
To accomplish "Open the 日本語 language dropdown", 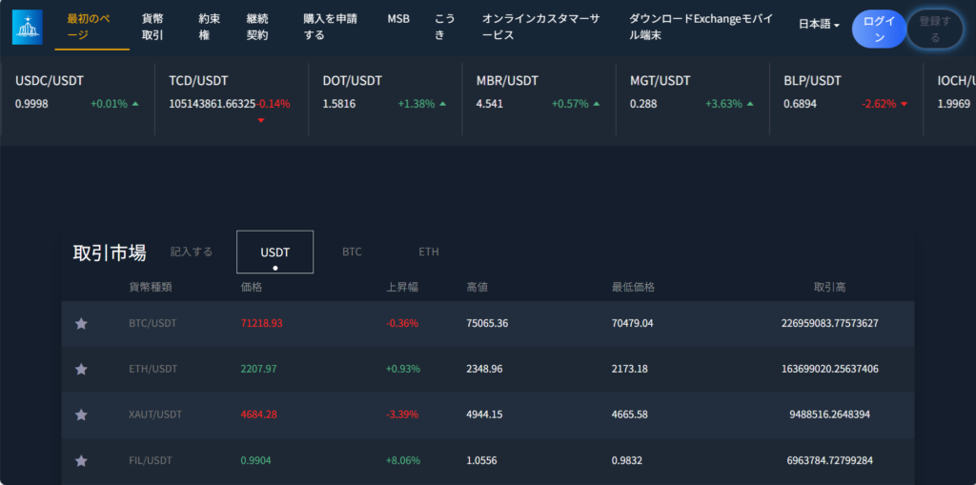I will click(819, 25).
